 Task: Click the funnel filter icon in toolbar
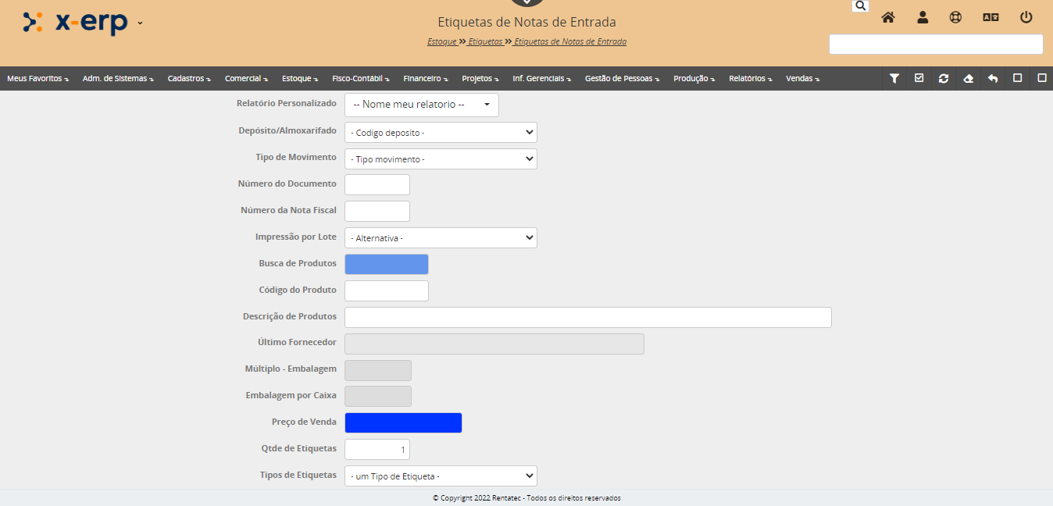894,78
